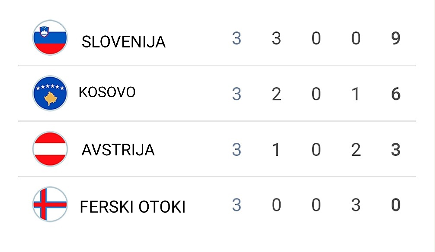Screen dimensions: 435x252
Task: Click the Kosovo flag icon
Action: point(50,93)
